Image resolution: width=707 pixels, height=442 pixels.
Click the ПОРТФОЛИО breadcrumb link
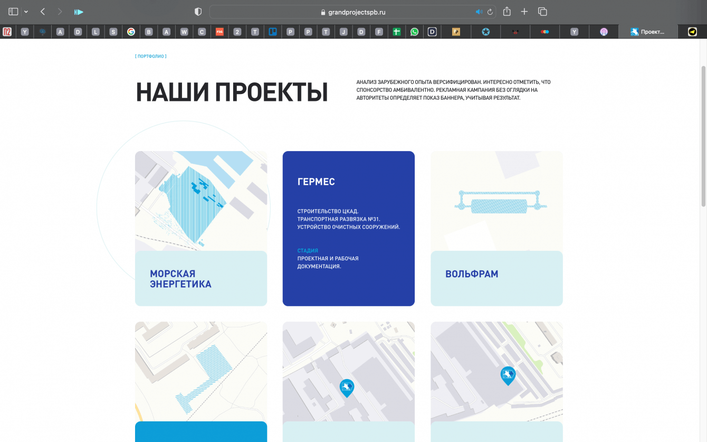click(x=151, y=56)
